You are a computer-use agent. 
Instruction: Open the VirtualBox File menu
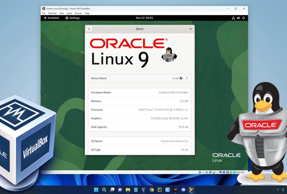coord(44,13)
